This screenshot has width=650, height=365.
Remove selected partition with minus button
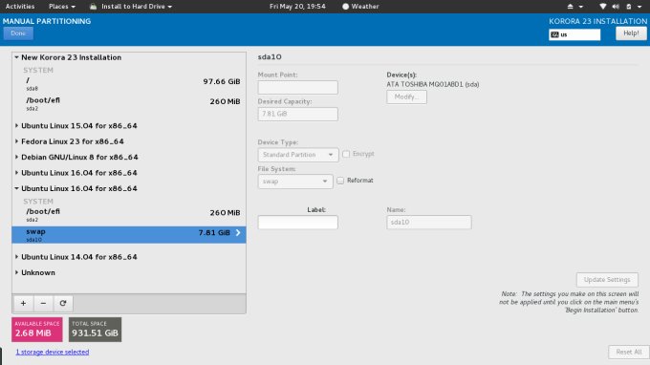pyautogui.click(x=43, y=303)
